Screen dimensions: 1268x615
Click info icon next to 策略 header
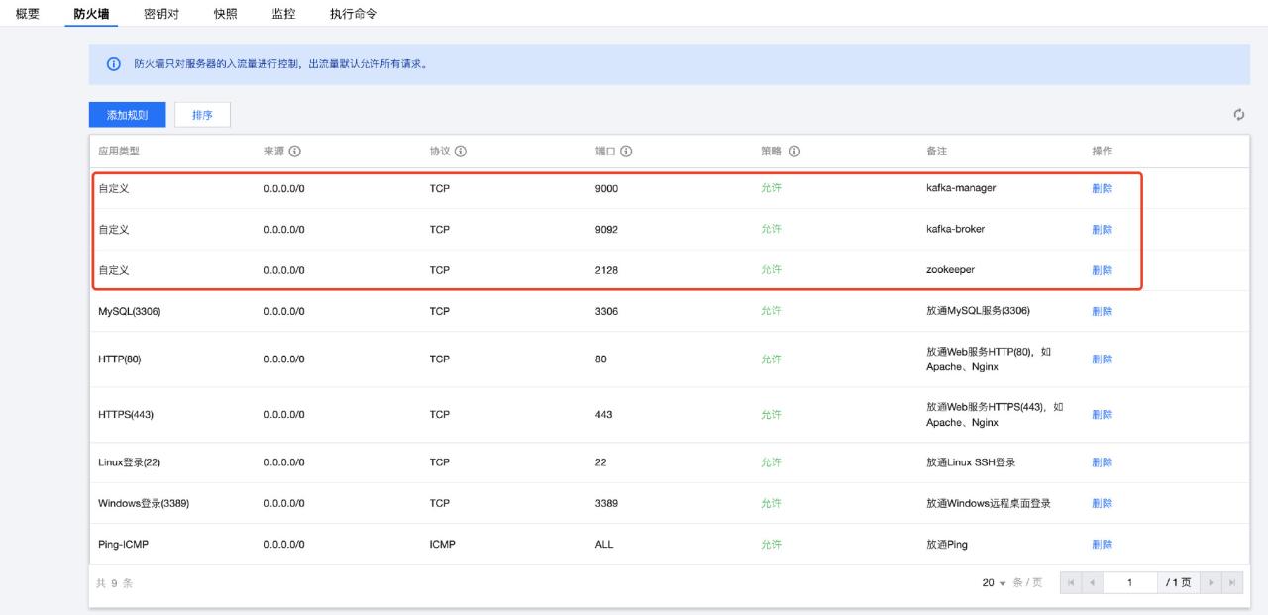794,152
